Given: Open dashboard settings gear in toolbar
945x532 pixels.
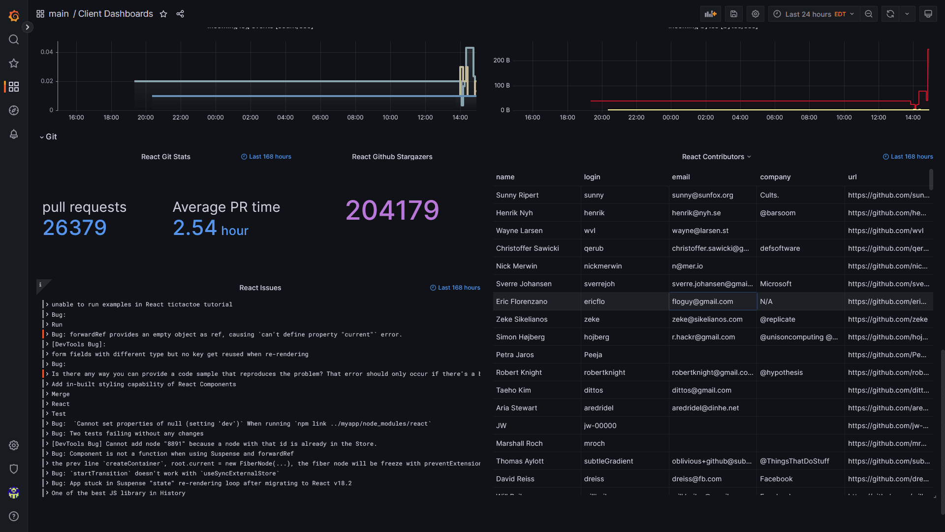Looking at the screenshot, I should 756,14.
